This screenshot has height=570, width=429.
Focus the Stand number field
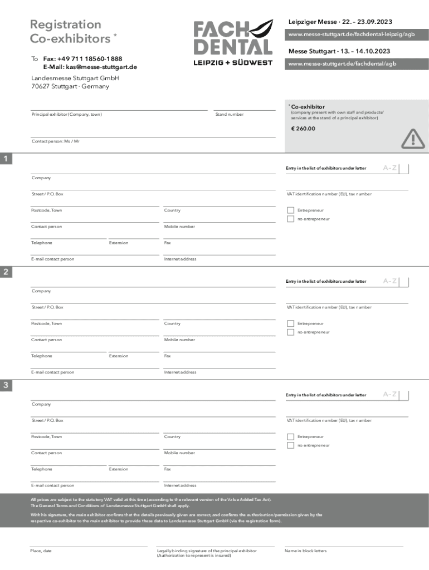245,106
